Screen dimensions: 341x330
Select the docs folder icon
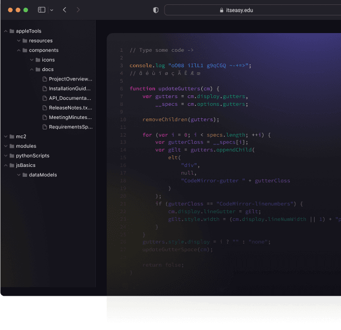coord(38,69)
